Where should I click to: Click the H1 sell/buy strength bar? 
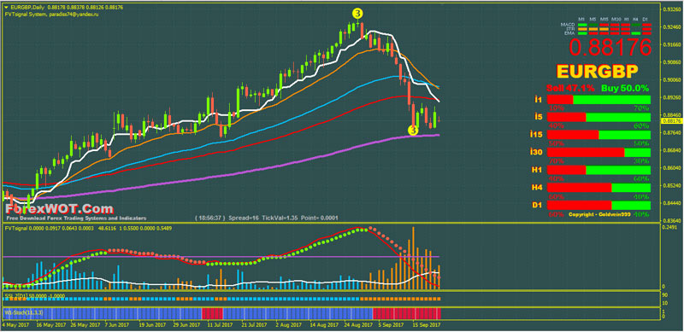click(598, 170)
